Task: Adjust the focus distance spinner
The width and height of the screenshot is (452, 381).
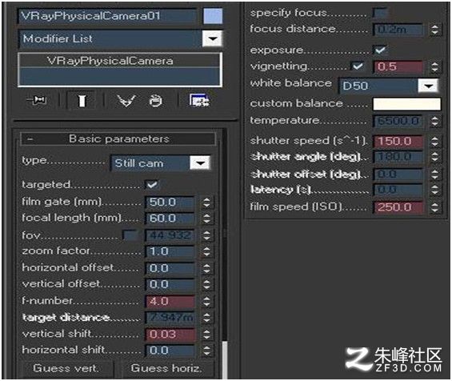Action: pyautogui.click(x=434, y=30)
